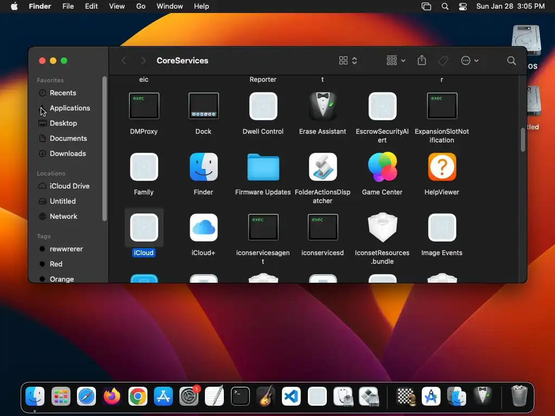This screenshot has height=416, width=555.
Task: Go to Downloads in sidebar
Action: (x=67, y=154)
